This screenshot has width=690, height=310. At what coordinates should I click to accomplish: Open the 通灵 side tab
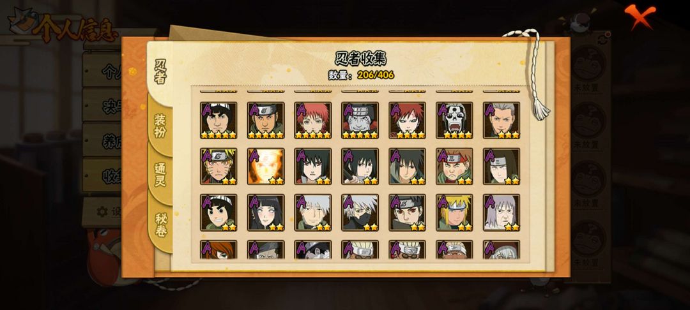coord(160,174)
